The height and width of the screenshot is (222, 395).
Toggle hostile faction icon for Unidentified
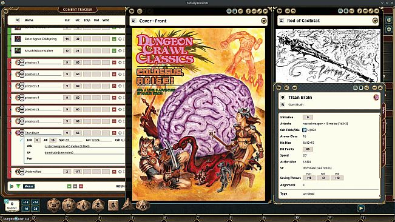(x=114, y=172)
